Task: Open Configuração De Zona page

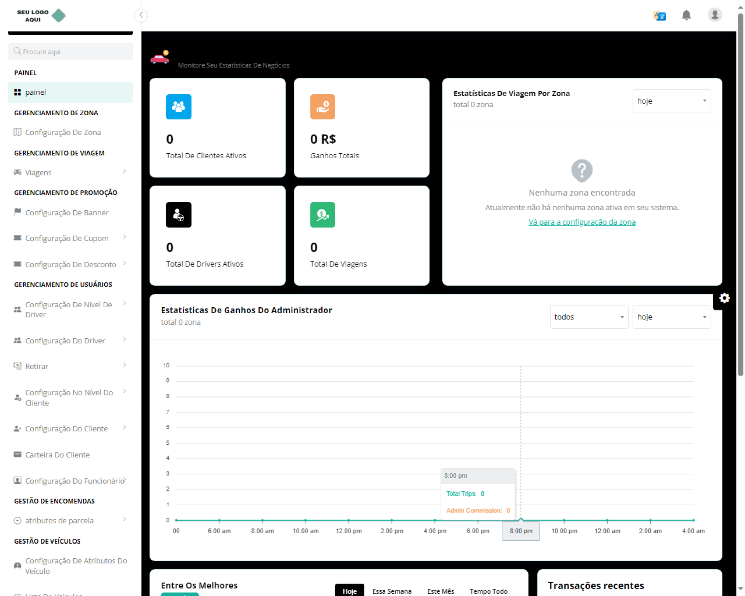Action: click(x=63, y=132)
